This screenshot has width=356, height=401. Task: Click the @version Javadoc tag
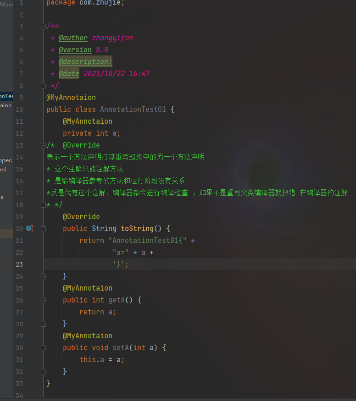75,50
